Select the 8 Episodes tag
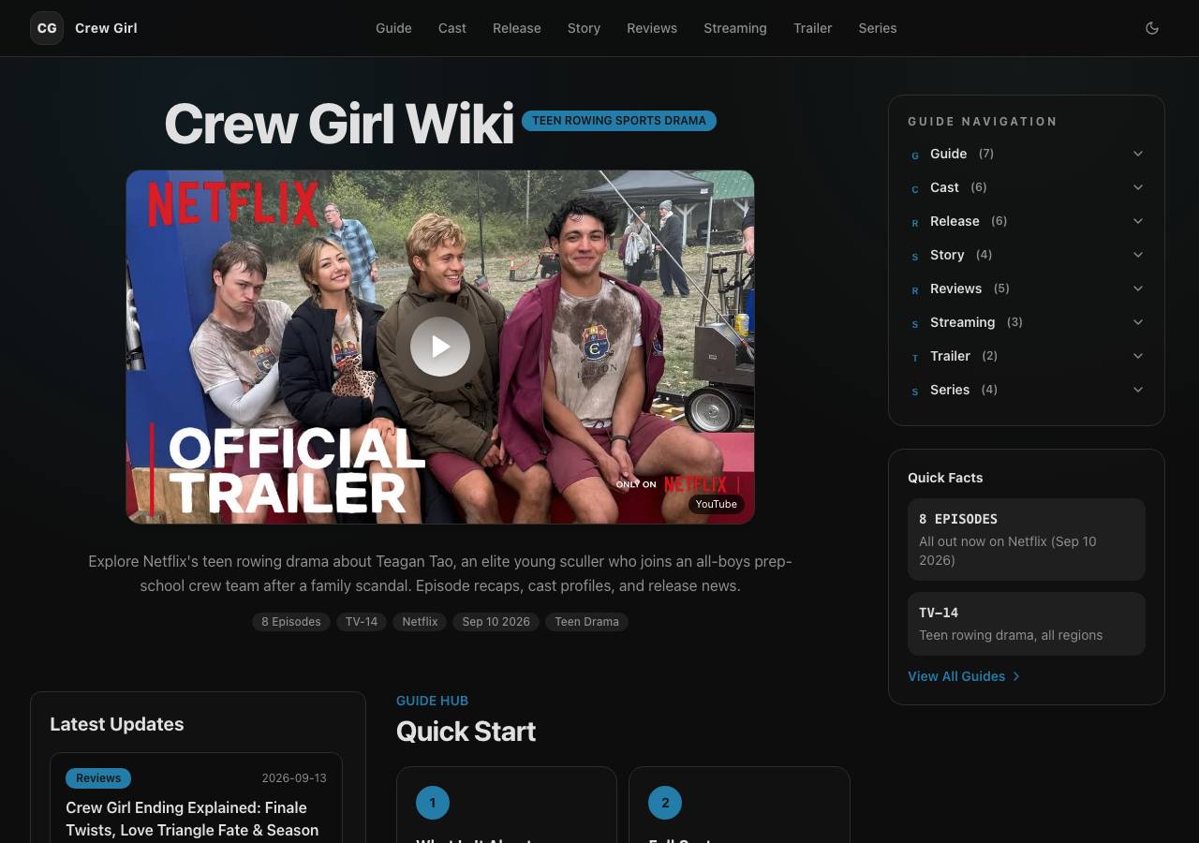The image size is (1199, 843). (x=291, y=621)
